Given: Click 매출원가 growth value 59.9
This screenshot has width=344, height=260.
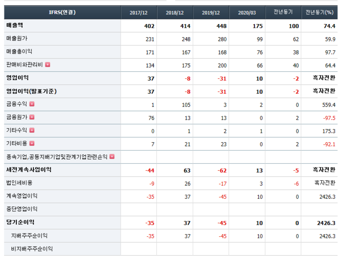Looking at the screenshot, I should (x=330, y=39).
